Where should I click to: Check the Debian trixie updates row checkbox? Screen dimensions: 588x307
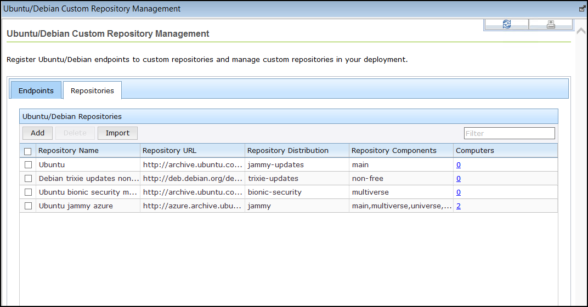coord(28,178)
